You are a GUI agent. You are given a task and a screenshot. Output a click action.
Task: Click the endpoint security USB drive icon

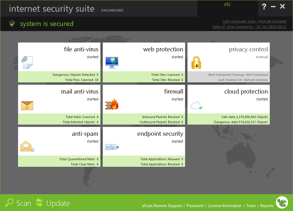click(112, 147)
